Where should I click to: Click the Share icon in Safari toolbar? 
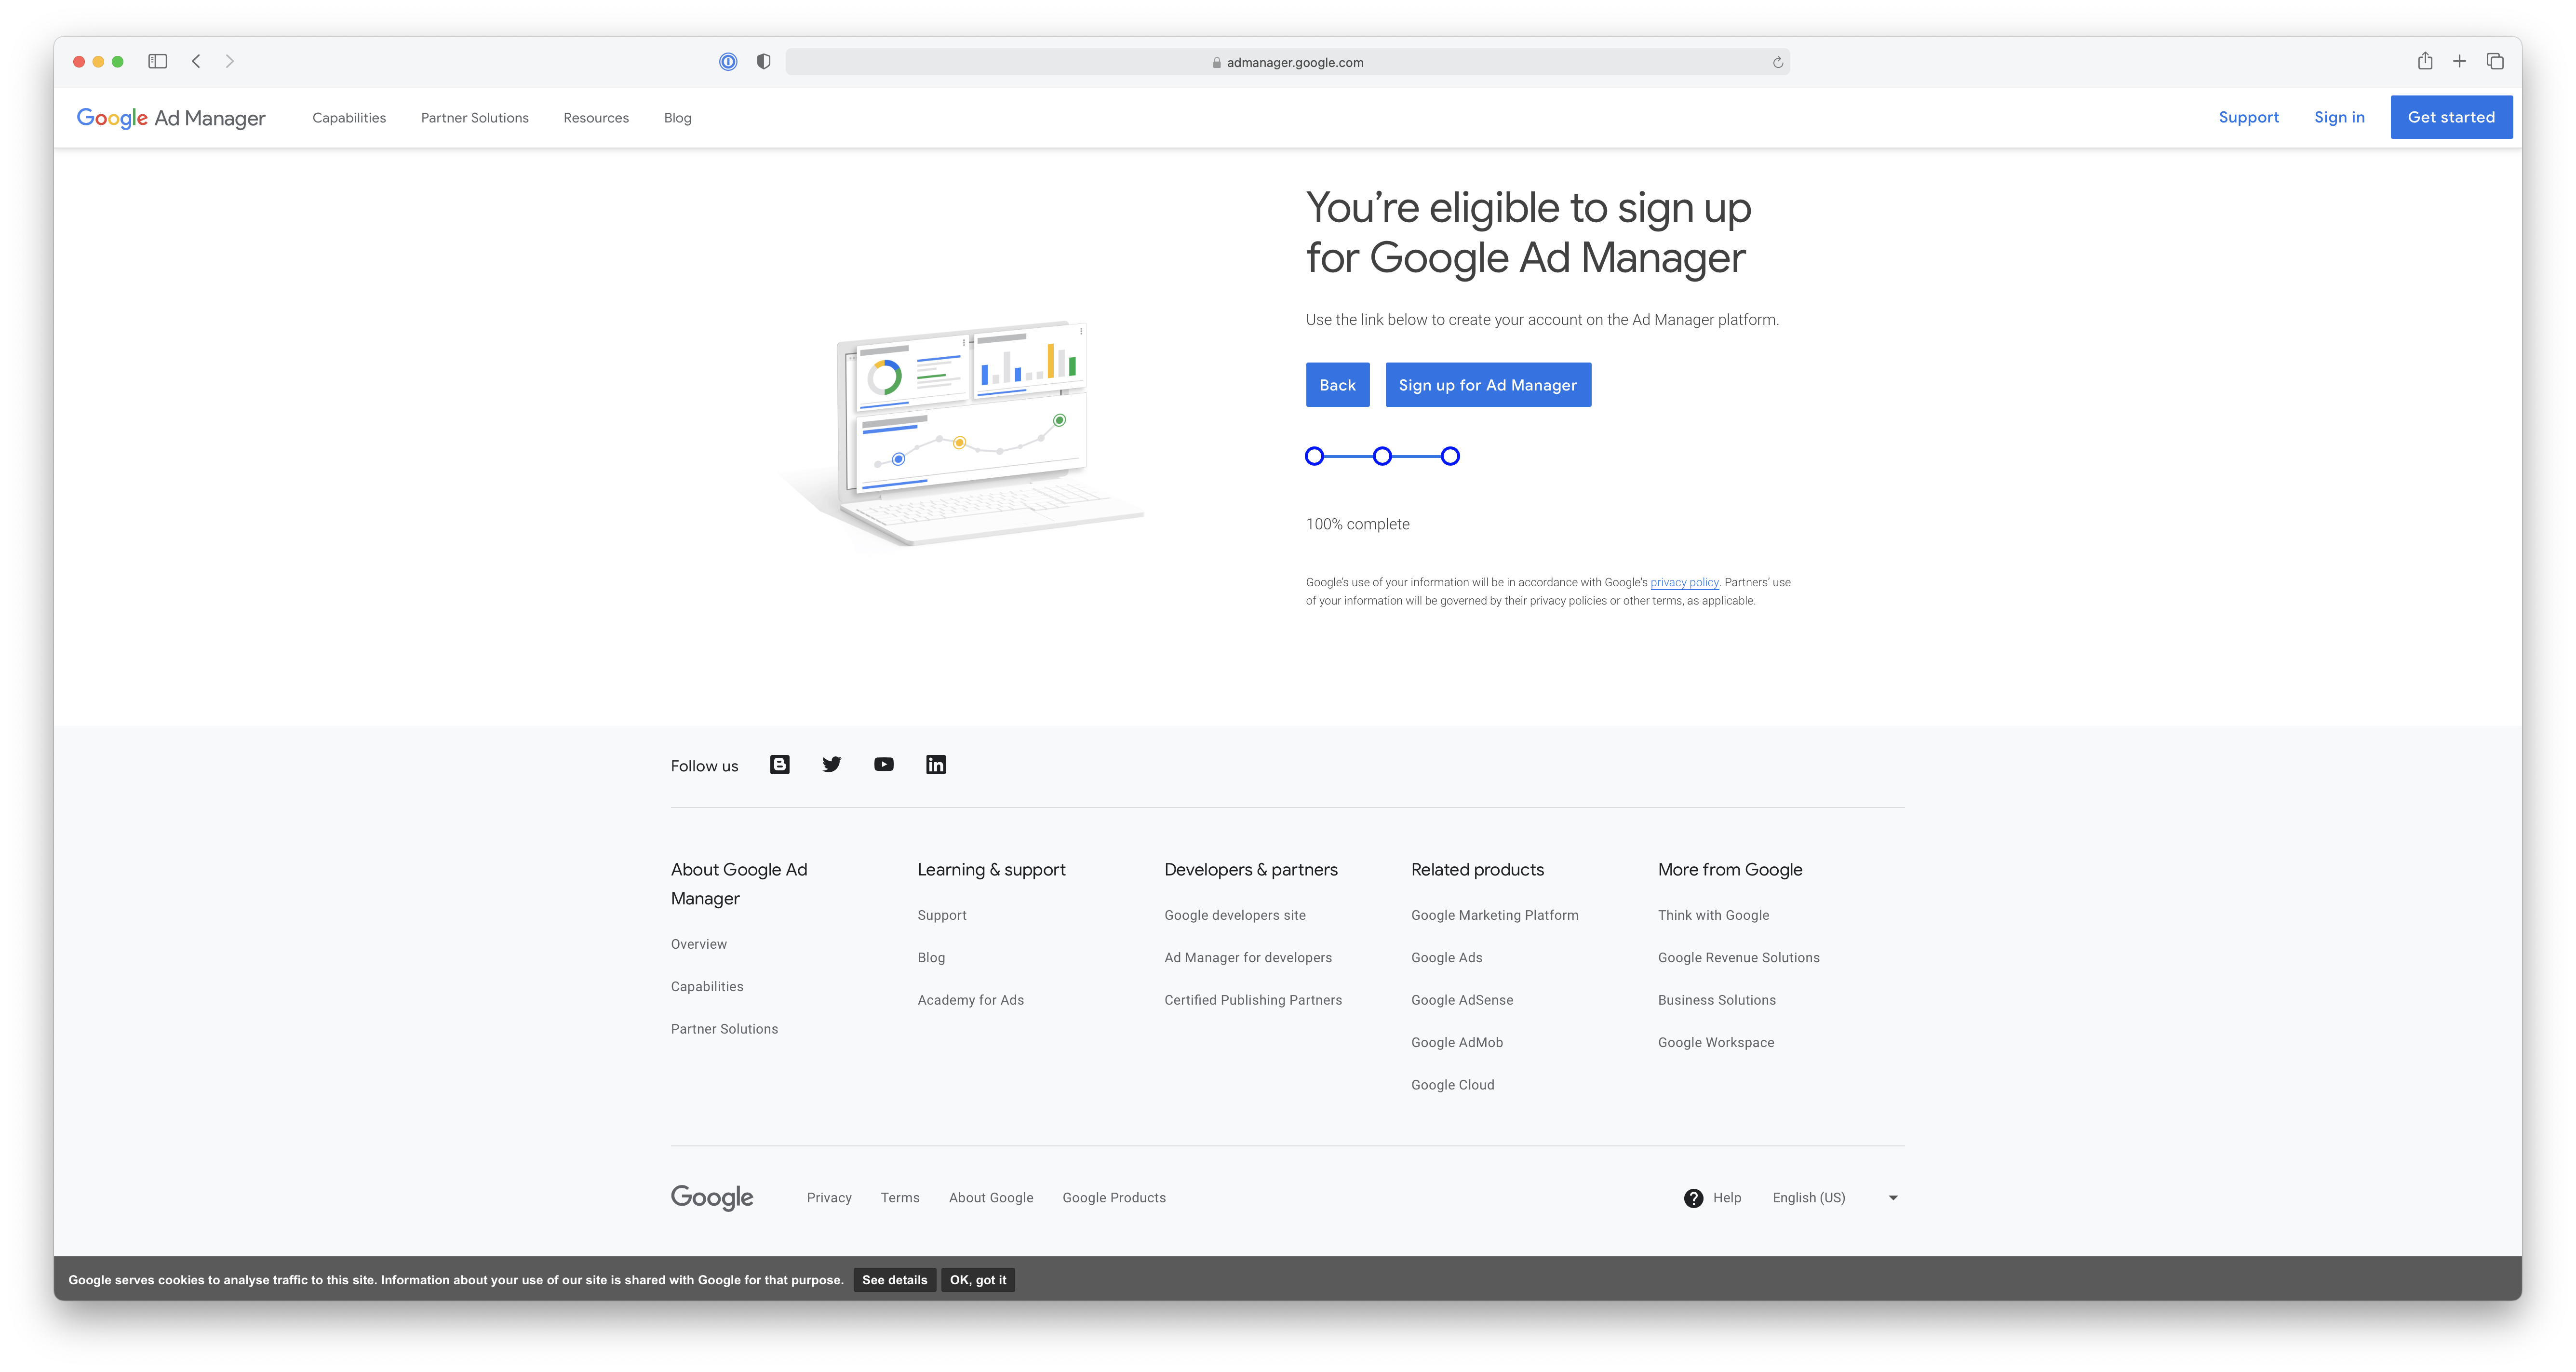pyautogui.click(x=2425, y=61)
